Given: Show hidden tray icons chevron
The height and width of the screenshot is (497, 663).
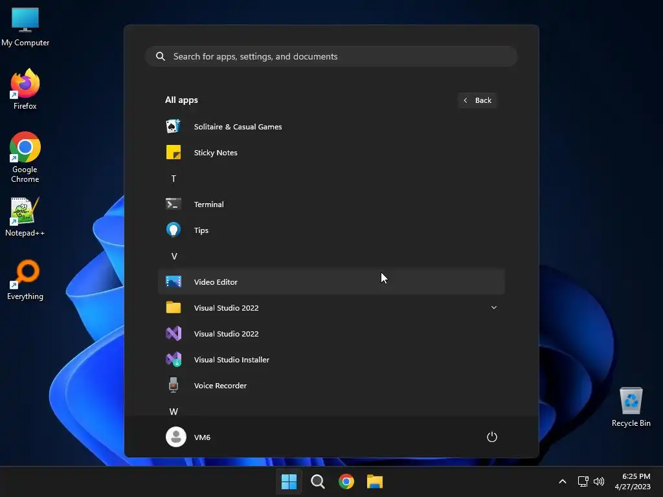Looking at the screenshot, I should pyautogui.click(x=563, y=481).
